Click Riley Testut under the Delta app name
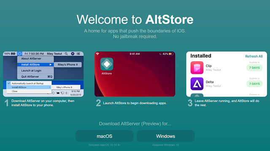 [213, 86]
